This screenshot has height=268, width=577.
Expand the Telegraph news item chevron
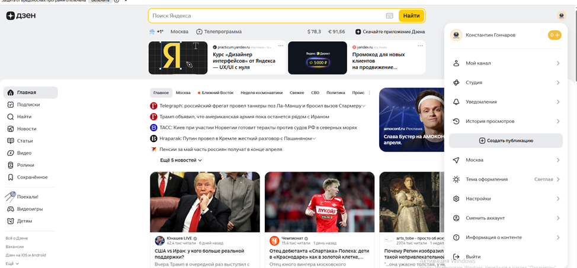pos(364,106)
